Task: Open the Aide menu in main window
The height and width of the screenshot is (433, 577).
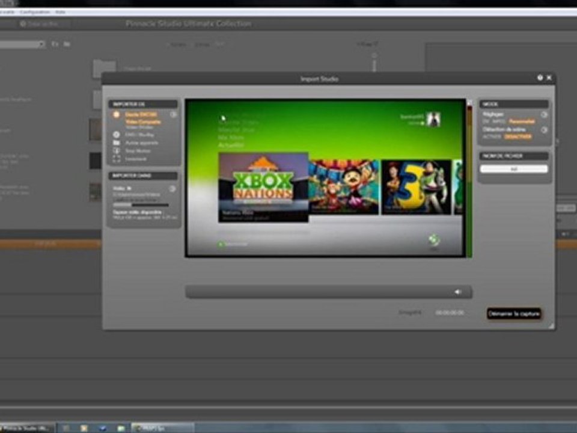Action: coord(60,12)
